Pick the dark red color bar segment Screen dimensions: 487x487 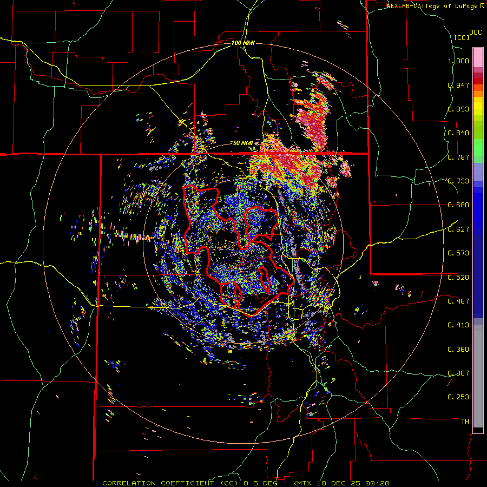pyautogui.click(x=478, y=81)
